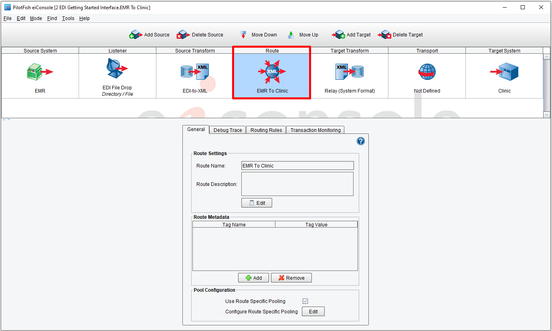Click Edit button for Route Specific Pooling
The width and height of the screenshot is (552, 331).
point(313,311)
